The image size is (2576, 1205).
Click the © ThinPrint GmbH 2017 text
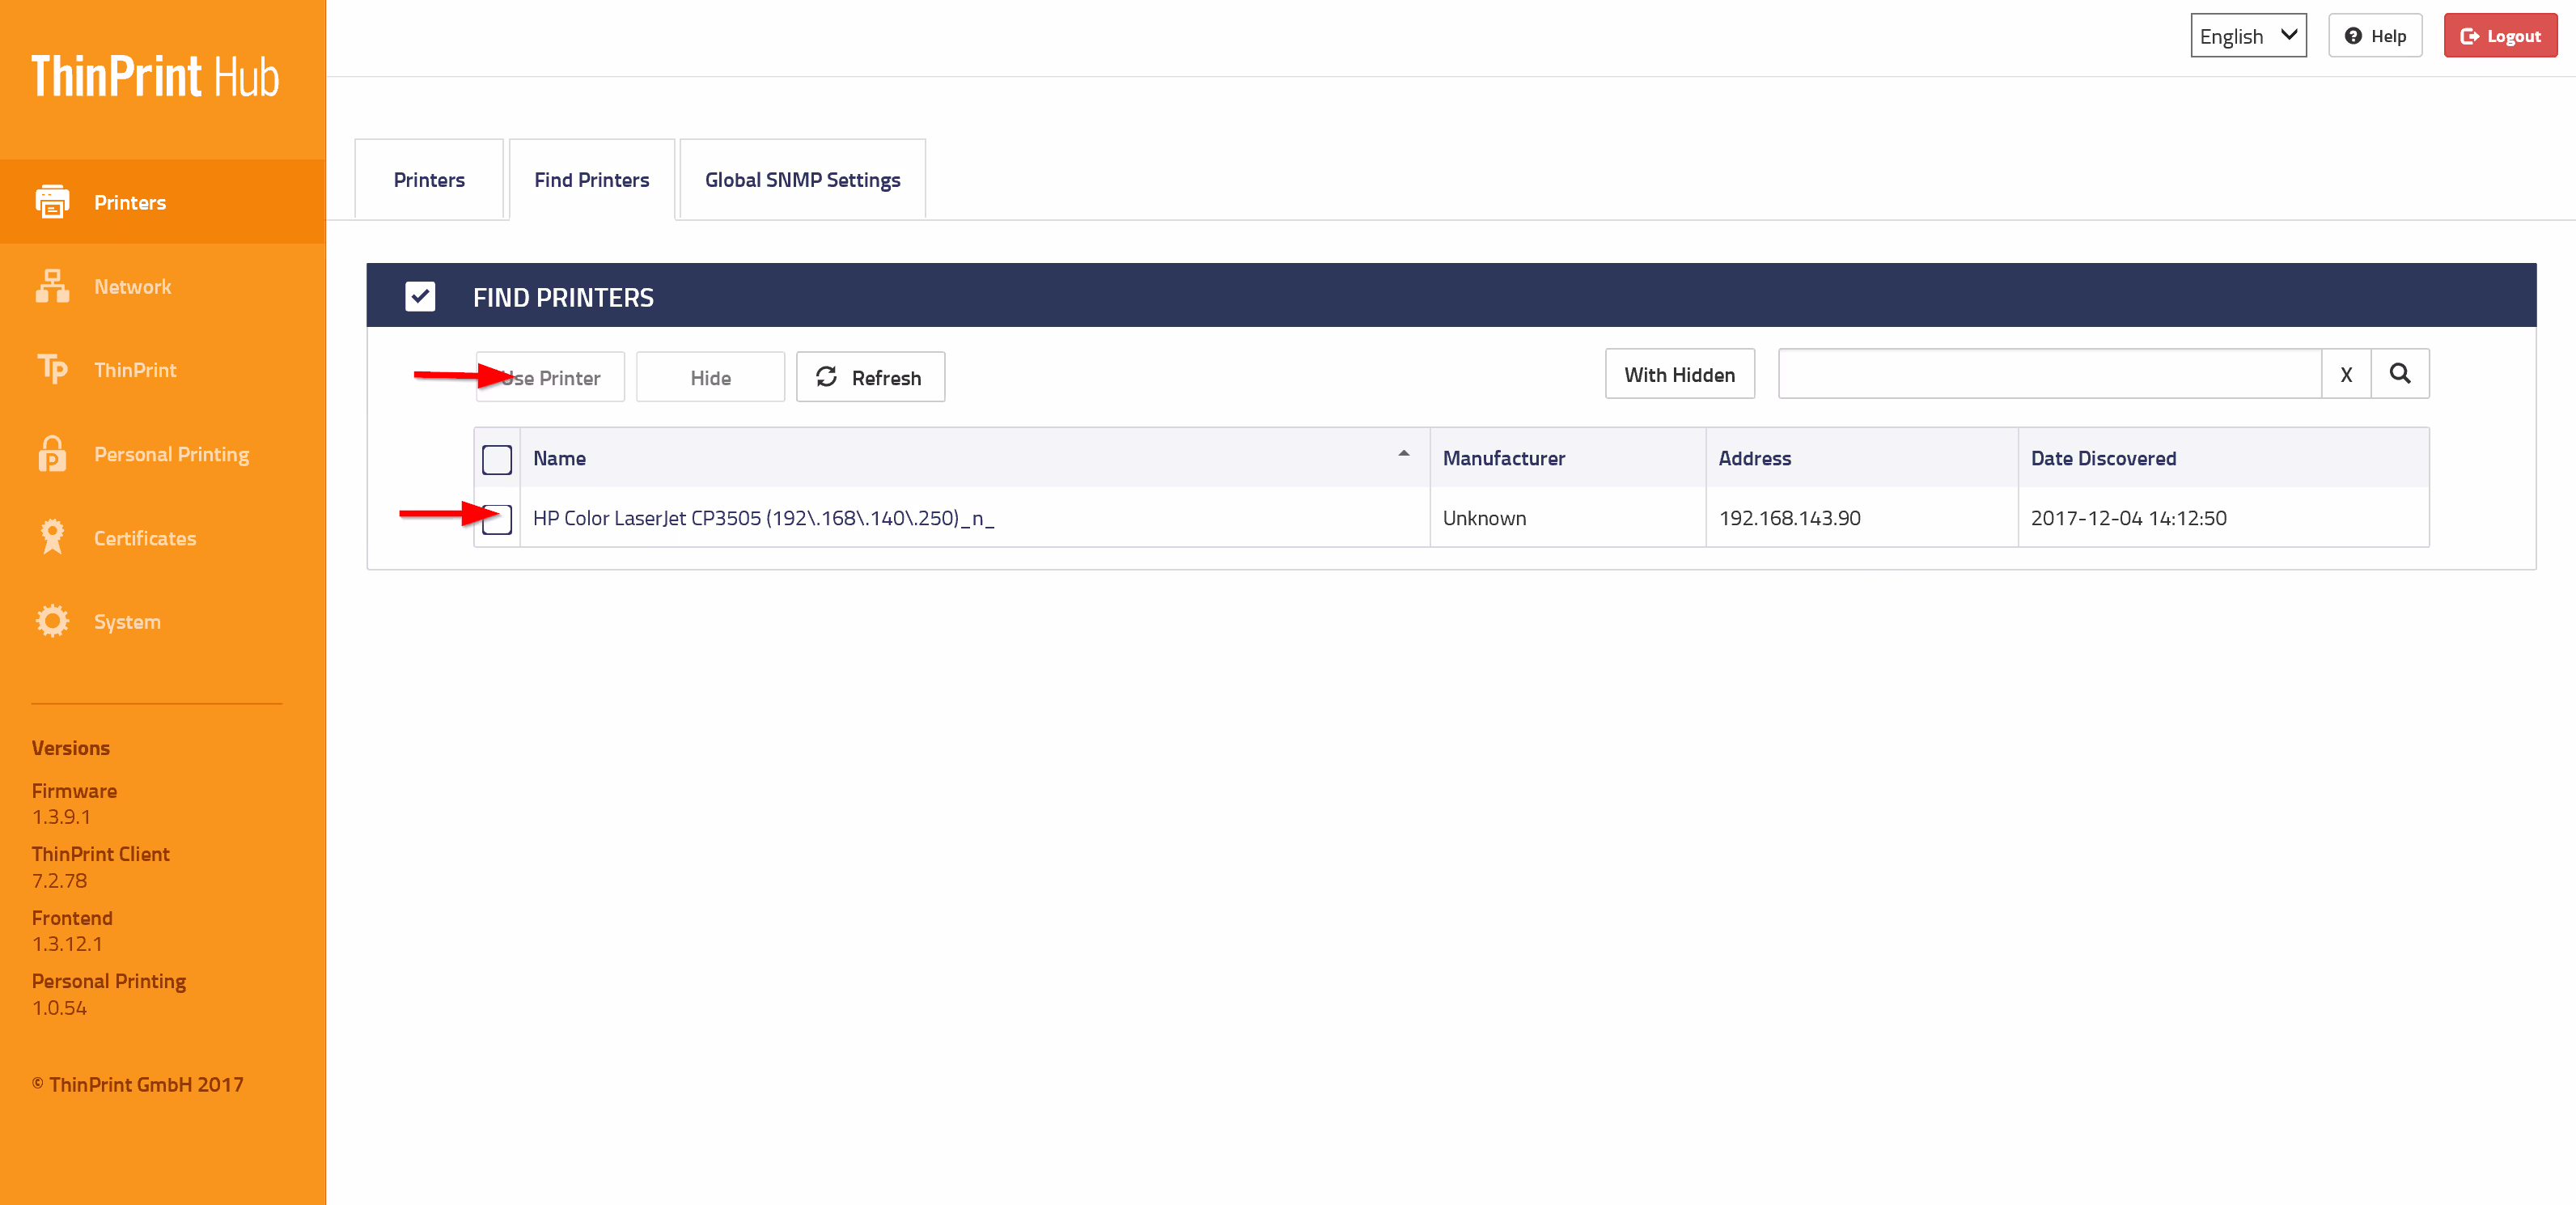click(x=137, y=1085)
